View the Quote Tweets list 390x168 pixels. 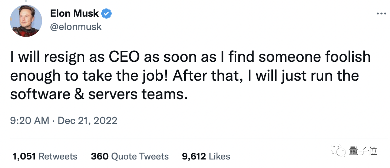[x=139, y=157]
